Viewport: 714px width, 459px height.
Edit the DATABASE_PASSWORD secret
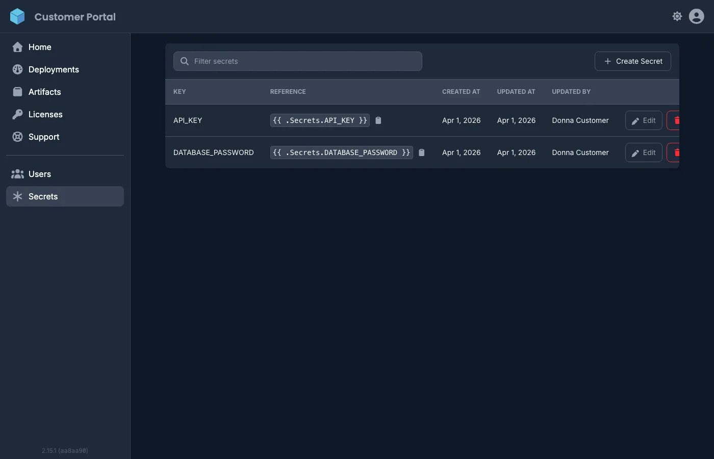643,152
